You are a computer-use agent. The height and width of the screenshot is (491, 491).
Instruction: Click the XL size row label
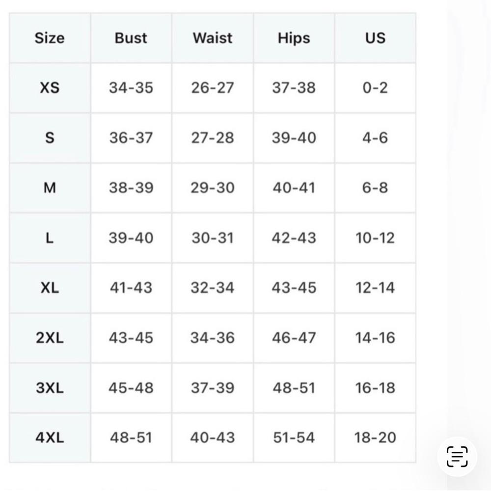pyautogui.click(x=50, y=288)
